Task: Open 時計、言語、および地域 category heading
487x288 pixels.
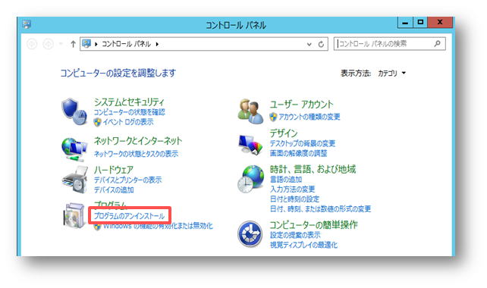Action: point(313,169)
